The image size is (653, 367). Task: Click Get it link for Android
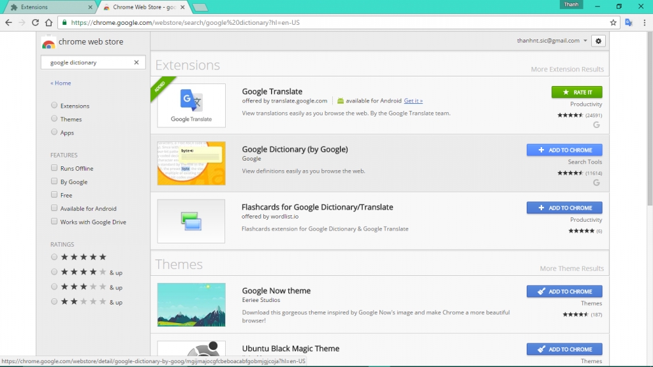pyautogui.click(x=413, y=101)
